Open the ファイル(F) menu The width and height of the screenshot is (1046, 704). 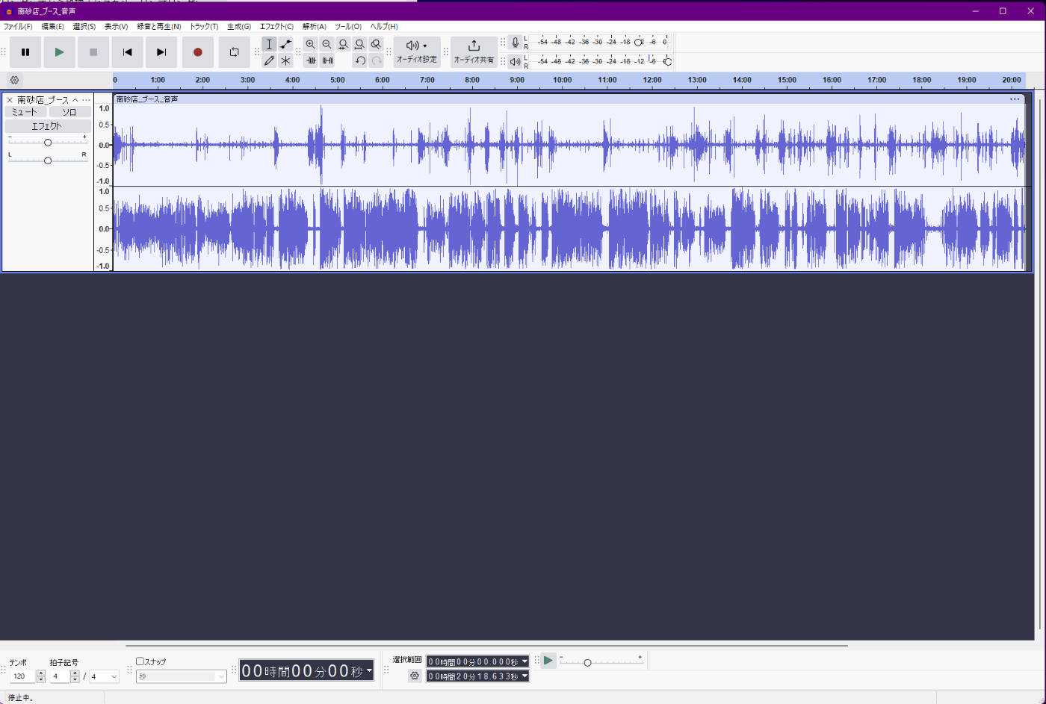tap(18, 27)
